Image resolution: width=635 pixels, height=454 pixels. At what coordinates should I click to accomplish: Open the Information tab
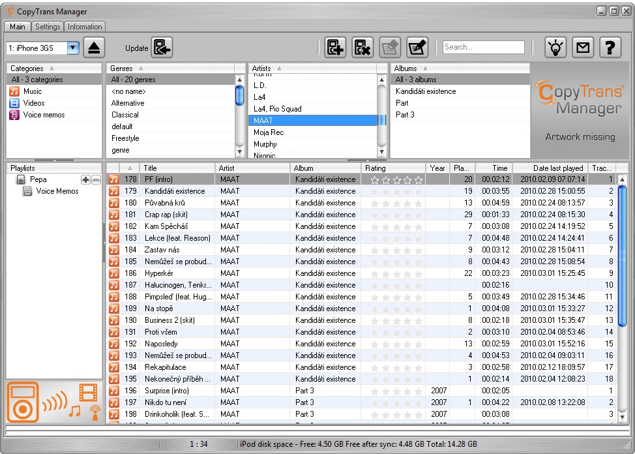[x=85, y=27]
